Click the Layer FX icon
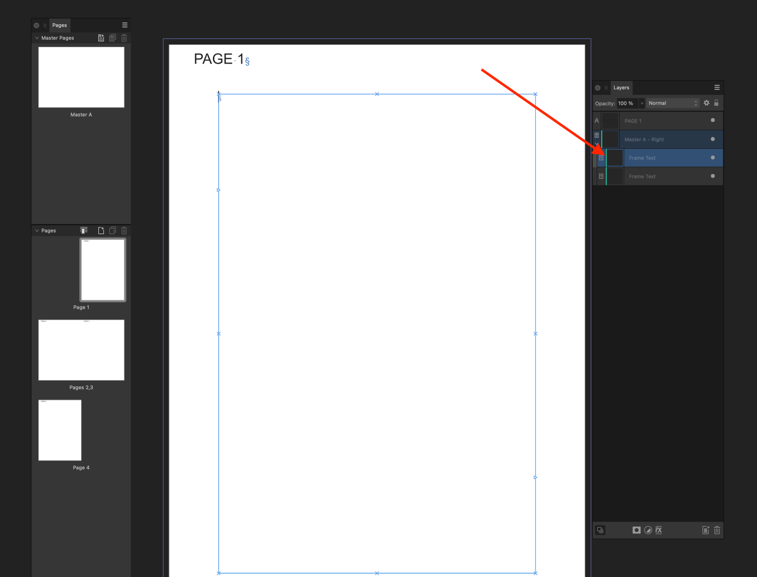Image resolution: width=757 pixels, height=577 pixels. (659, 530)
